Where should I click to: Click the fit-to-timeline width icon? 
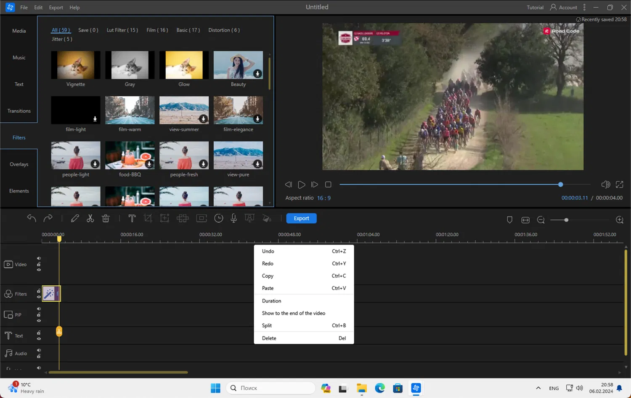tap(525, 220)
